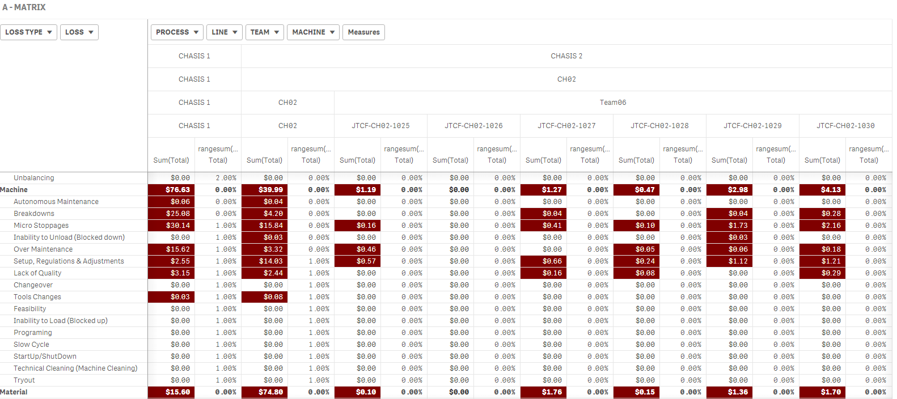This screenshot has width=897, height=399.
Task: Click the $39.99 Machine total cell
Action: 264,190
